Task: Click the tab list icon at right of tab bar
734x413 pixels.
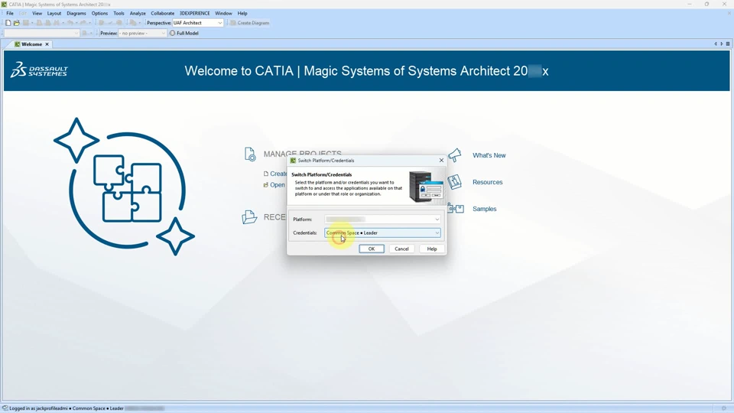Action: point(728,44)
